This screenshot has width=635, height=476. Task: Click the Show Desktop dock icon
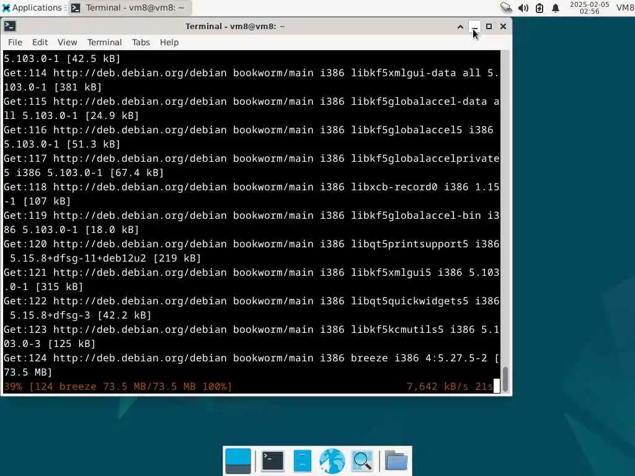[x=238, y=461]
